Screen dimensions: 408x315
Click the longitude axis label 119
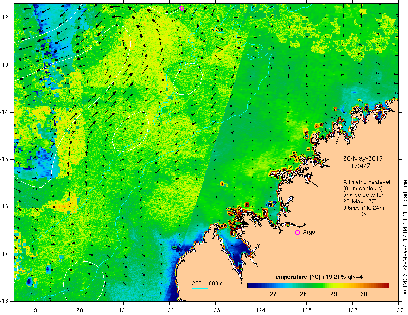32,310
